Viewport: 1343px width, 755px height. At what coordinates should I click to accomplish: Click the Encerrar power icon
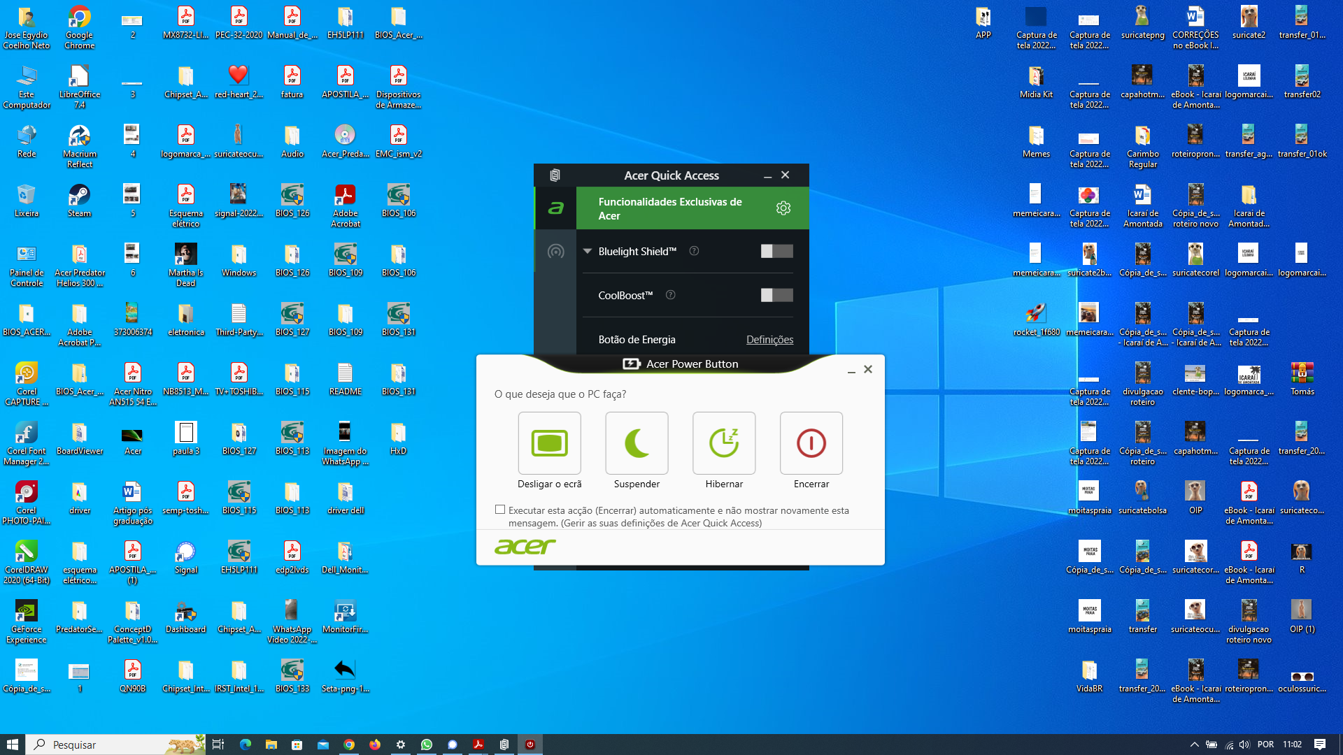(811, 443)
